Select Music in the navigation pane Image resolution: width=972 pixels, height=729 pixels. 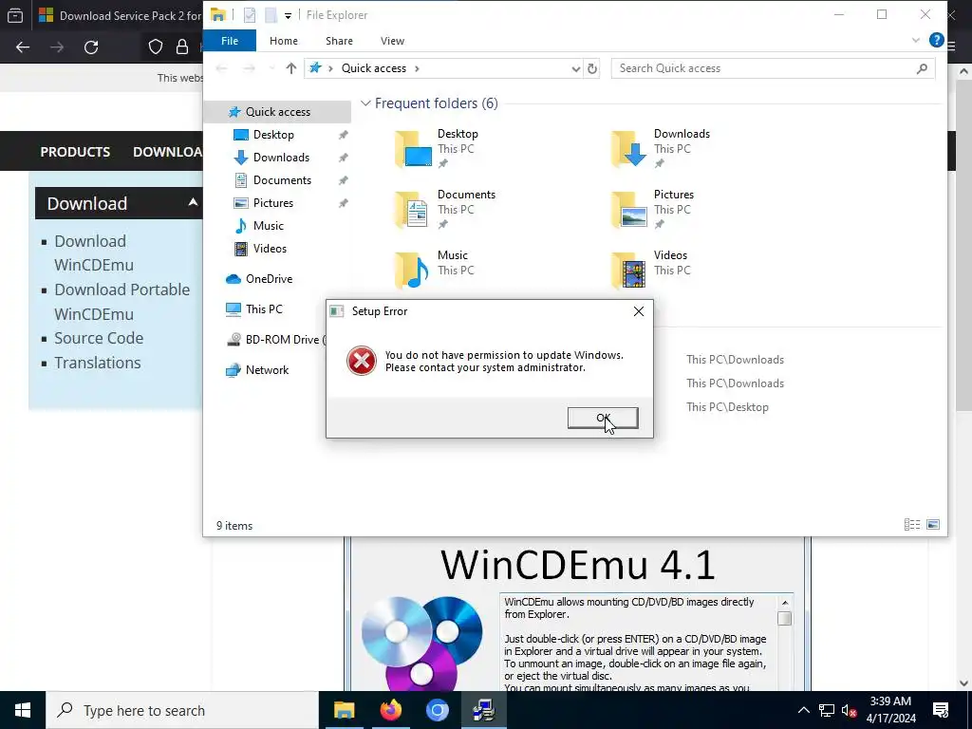point(268,226)
